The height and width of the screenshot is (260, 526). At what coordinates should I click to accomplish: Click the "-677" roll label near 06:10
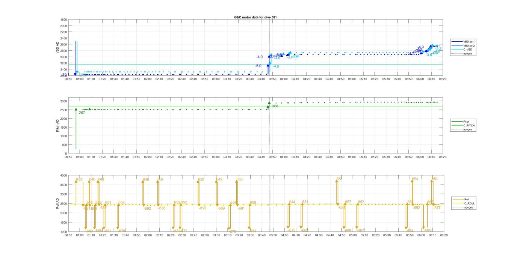[437, 207]
